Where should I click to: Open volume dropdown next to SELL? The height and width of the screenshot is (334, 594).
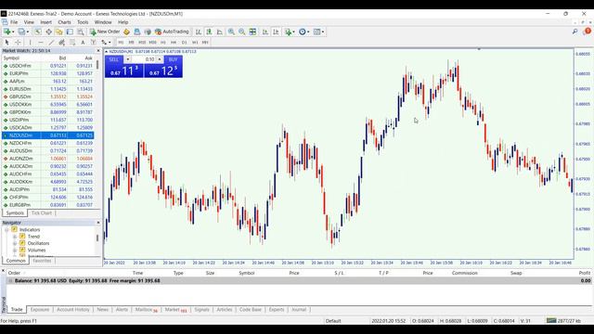point(128,59)
